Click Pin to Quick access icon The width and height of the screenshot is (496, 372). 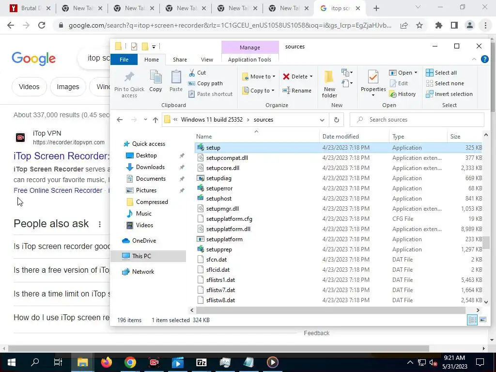129,77
